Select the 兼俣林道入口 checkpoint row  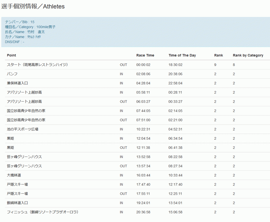pos(18,83)
